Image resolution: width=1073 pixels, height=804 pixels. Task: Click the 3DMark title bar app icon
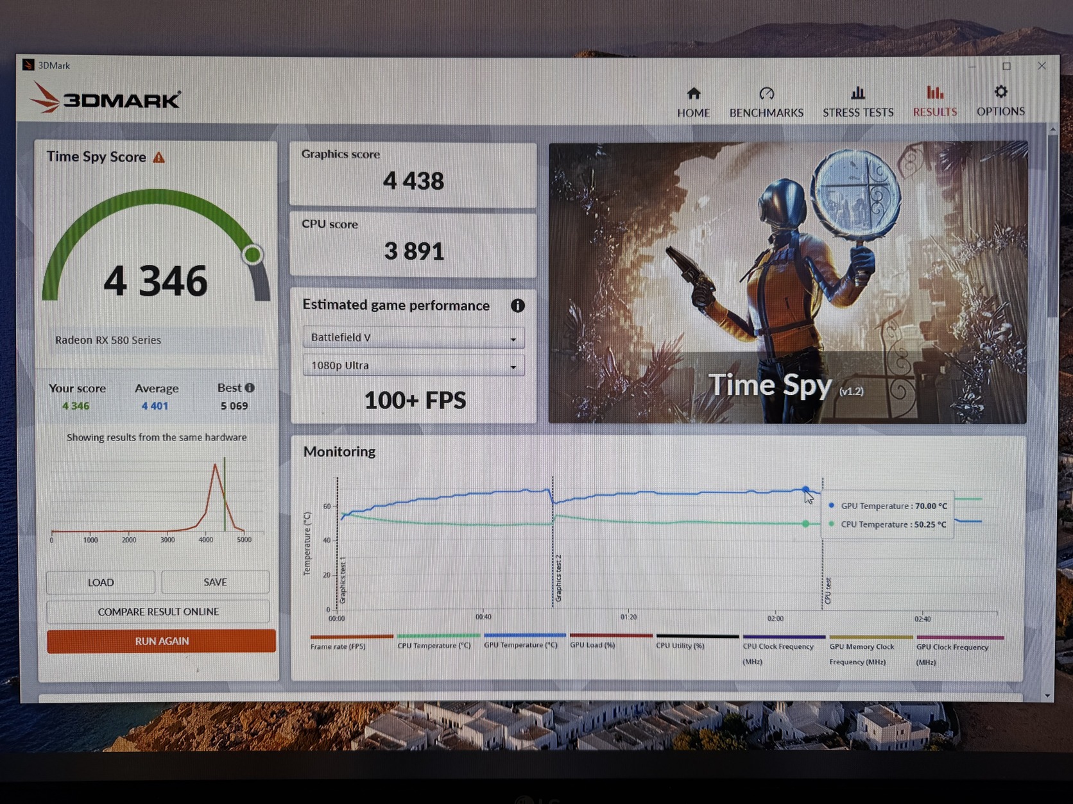click(28, 65)
